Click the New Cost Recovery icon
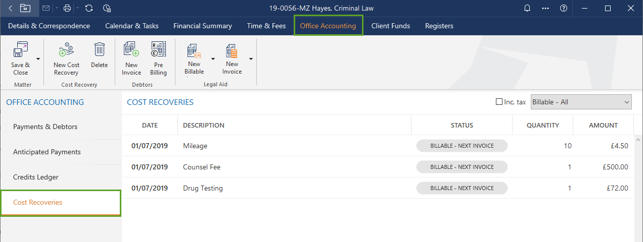This screenshot has height=242, width=643. point(66,50)
